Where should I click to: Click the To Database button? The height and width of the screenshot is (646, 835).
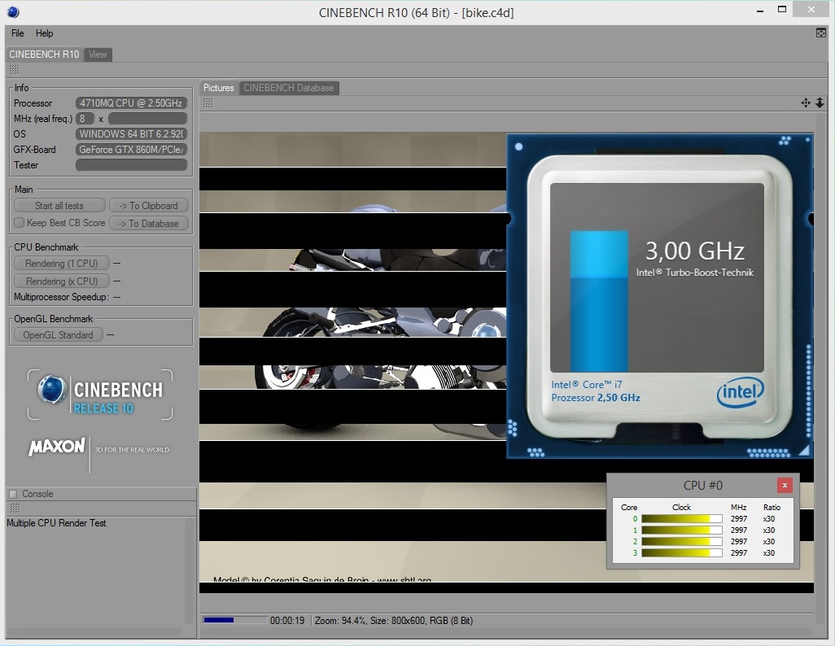click(x=149, y=223)
